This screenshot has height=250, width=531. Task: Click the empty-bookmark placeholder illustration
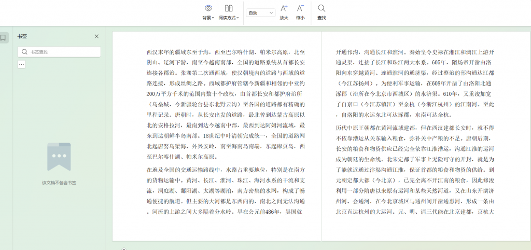click(59, 157)
